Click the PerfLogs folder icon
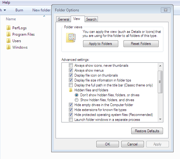The image size is (180, 159). (8, 28)
